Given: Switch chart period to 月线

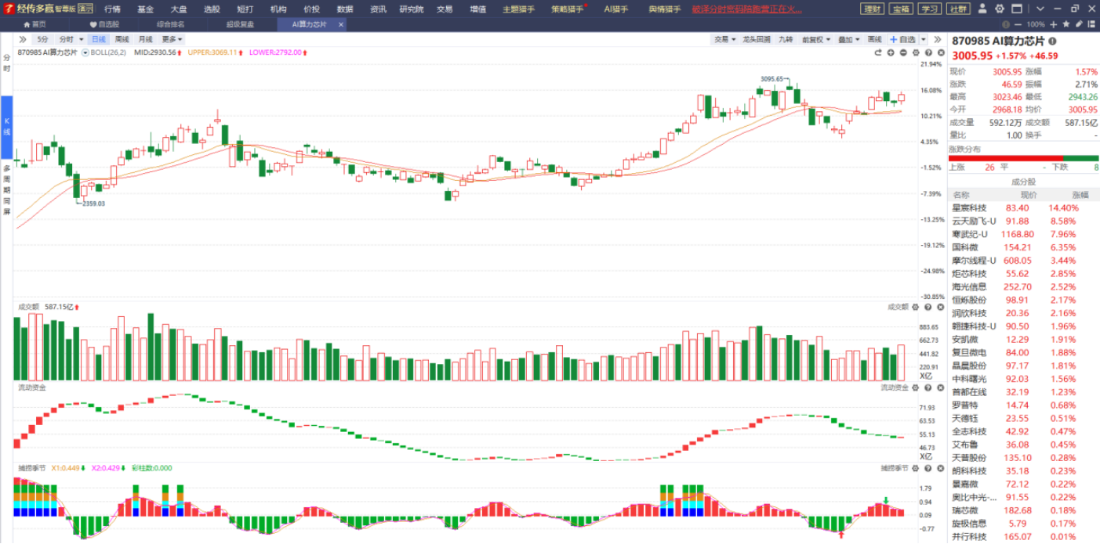Looking at the screenshot, I should tap(145, 39).
